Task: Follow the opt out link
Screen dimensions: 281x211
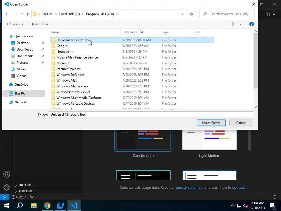Action: coord(238,187)
